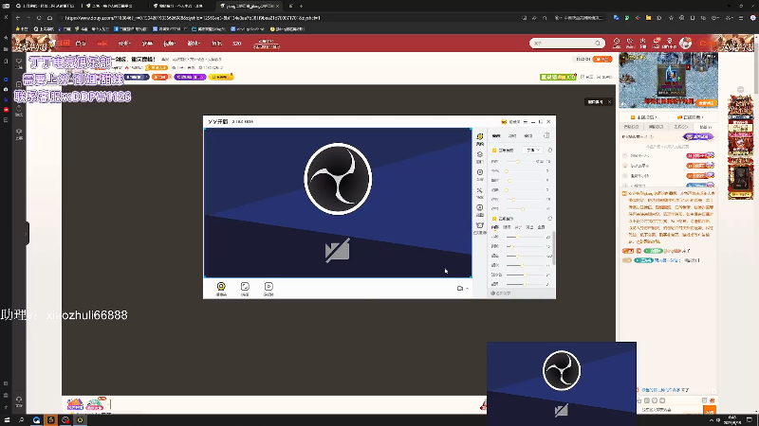Click the taskbar search magnifier icon
The image size is (759, 426).
pyautogui.click(x=21, y=420)
